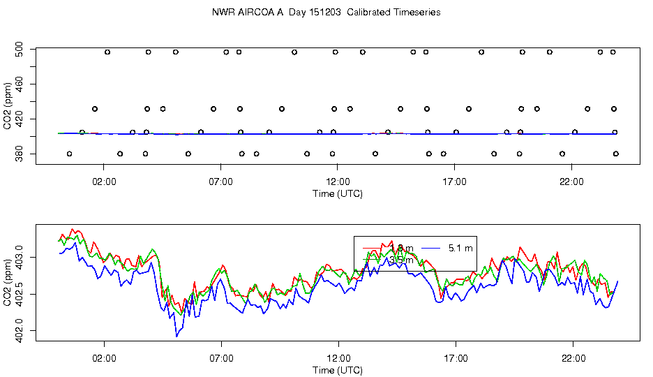653x377 pixels.
Task: Click the '17:00' tick label of the bottom plot
Action: pos(456,358)
